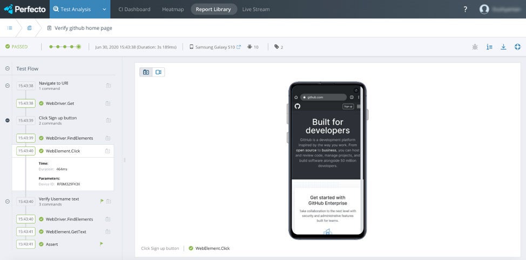Switch to the Heatmap tab
The image size is (526, 260).
(173, 9)
